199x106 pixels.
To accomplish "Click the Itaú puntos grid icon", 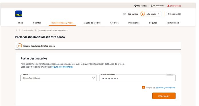I will (x=125, y=14).
